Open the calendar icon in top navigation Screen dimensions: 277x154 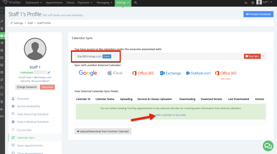(253, 3)
